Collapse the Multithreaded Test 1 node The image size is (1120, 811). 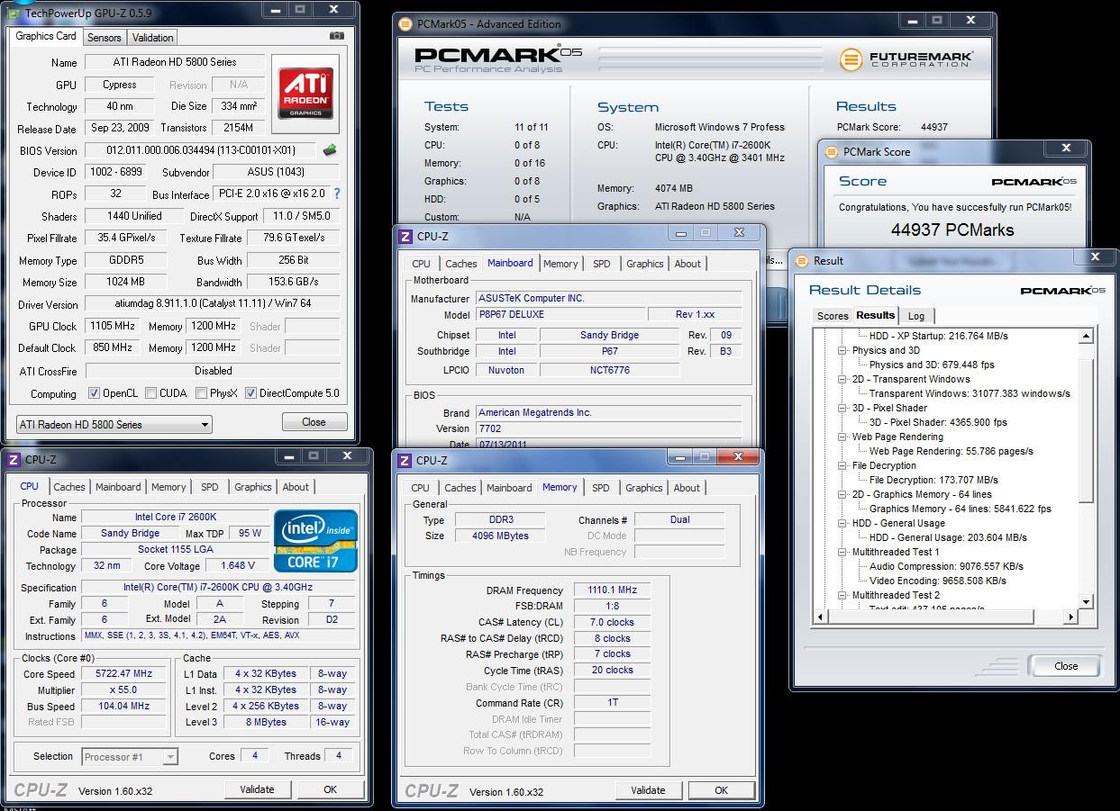pyautogui.click(x=842, y=553)
